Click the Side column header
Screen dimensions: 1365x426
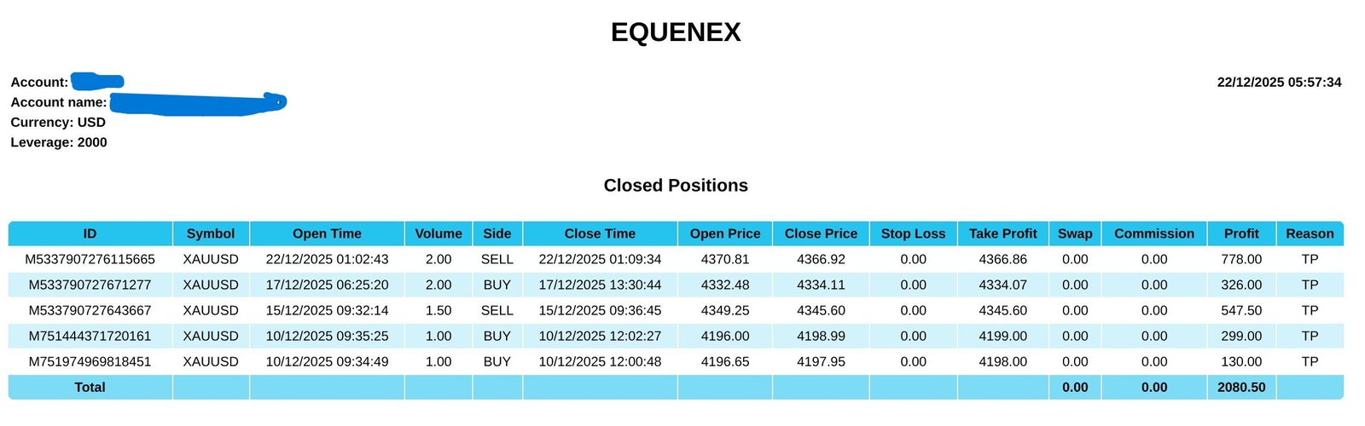[497, 233]
